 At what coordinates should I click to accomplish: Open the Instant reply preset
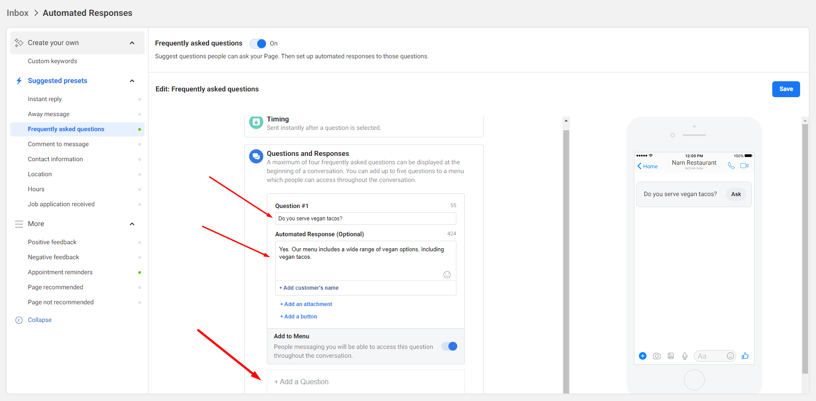(x=45, y=99)
